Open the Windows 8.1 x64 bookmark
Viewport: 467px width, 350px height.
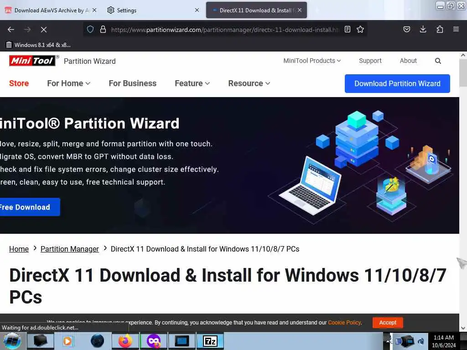(38, 45)
